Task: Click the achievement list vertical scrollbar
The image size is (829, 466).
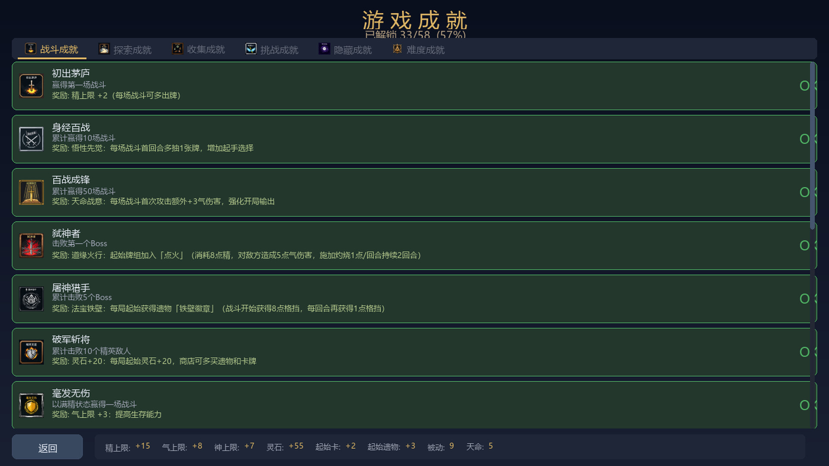Action: 813,146
